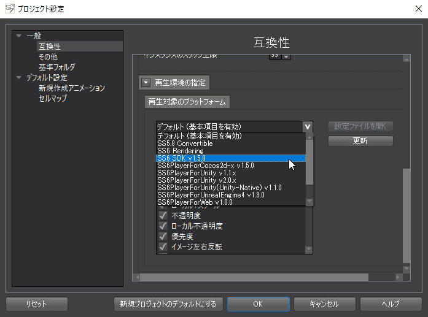Collapse the 再生環境の指定 section
Screen dimensions: 428x317
pos(146,82)
